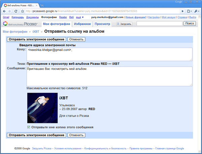
Task: Open 'Справка' help link
Action: point(182,17)
